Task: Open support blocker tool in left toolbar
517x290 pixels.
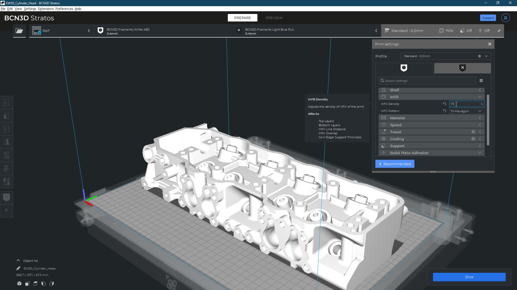Action: pyautogui.click(x=6, y=182)
